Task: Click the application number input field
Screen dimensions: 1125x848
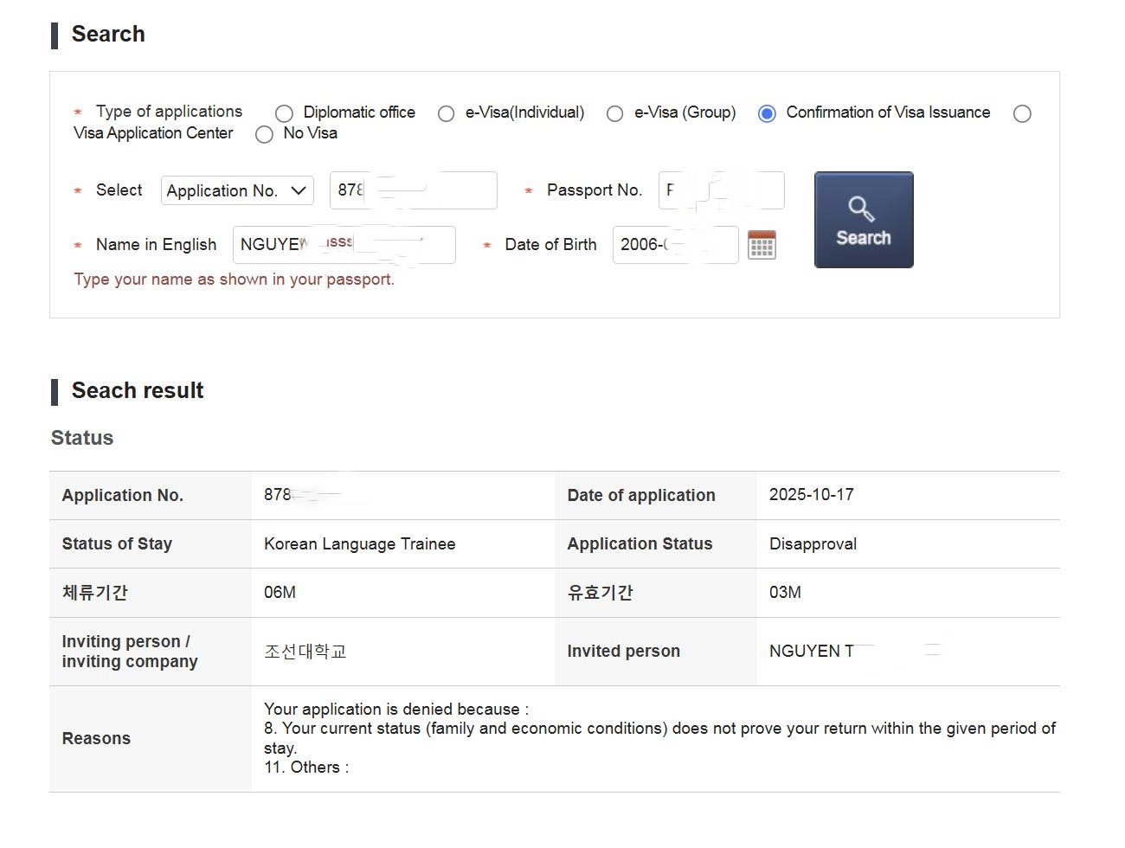Action: (413, 190)
